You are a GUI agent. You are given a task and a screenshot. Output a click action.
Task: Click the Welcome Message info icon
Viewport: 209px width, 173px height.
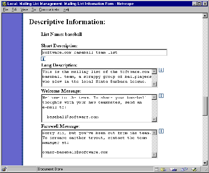(161, 96)
